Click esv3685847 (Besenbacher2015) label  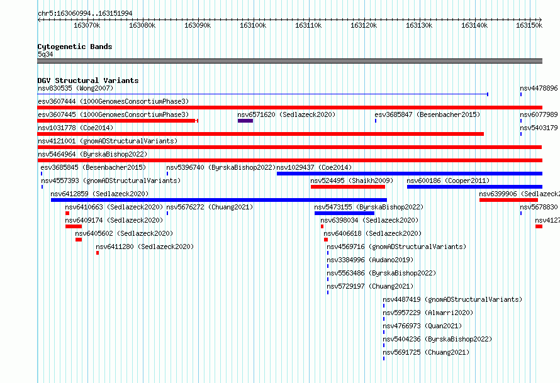coord(427,114)
